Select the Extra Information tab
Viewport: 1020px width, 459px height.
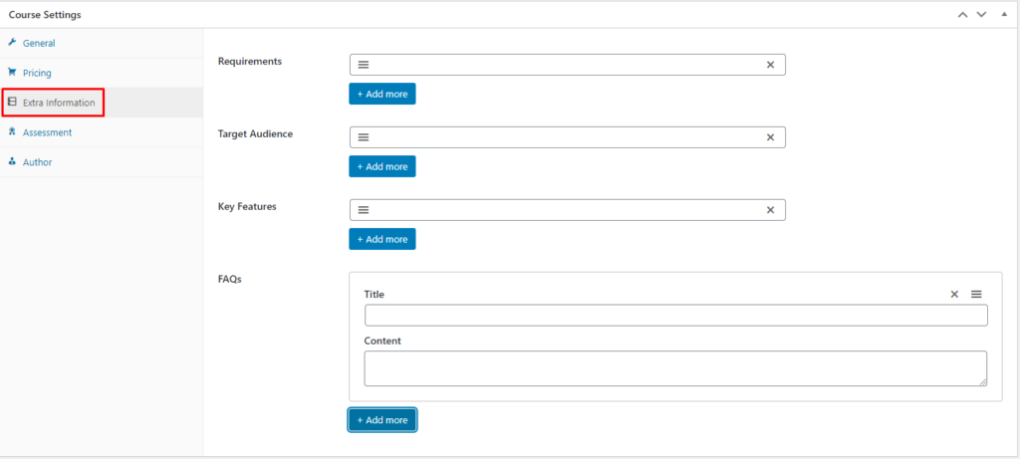(58, 103)
